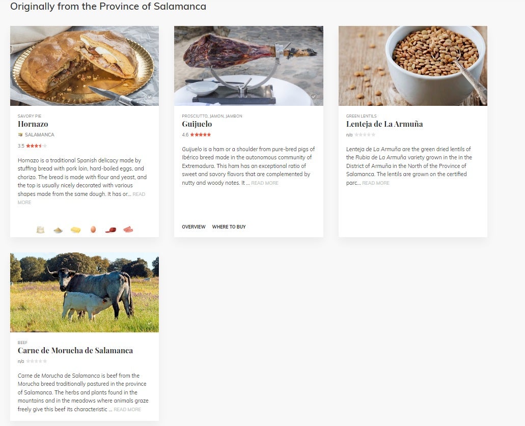This screenshot has height=426, width=525.
Task: Expand Lenteja de La Armuña Read More
Action: click(x=376, y=183)
